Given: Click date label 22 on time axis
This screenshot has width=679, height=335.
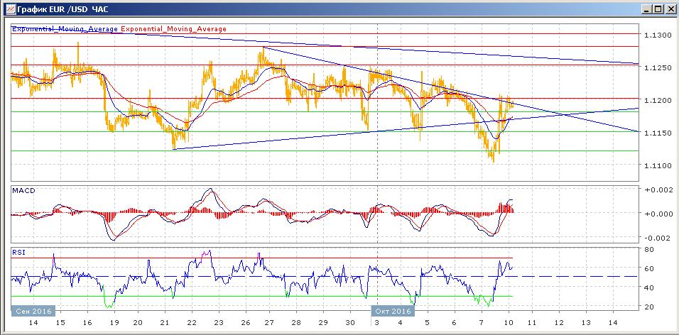Looking at the screenshot, I should tap(191, 323).
